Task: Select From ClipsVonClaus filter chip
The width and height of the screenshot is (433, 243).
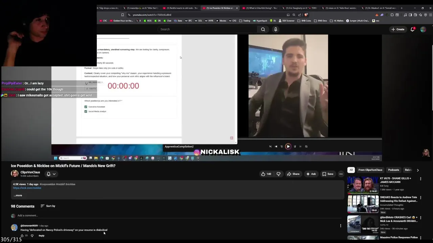Action: pyautogui.click(x=370, y=170)
